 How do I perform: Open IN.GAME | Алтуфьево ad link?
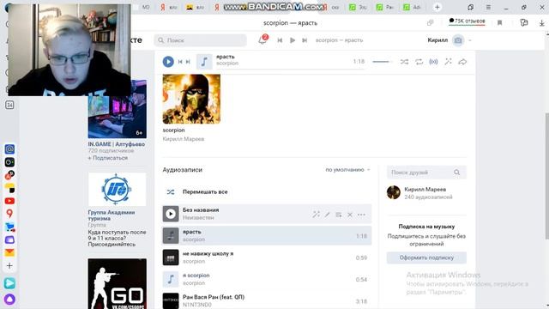tap(117, 144)
